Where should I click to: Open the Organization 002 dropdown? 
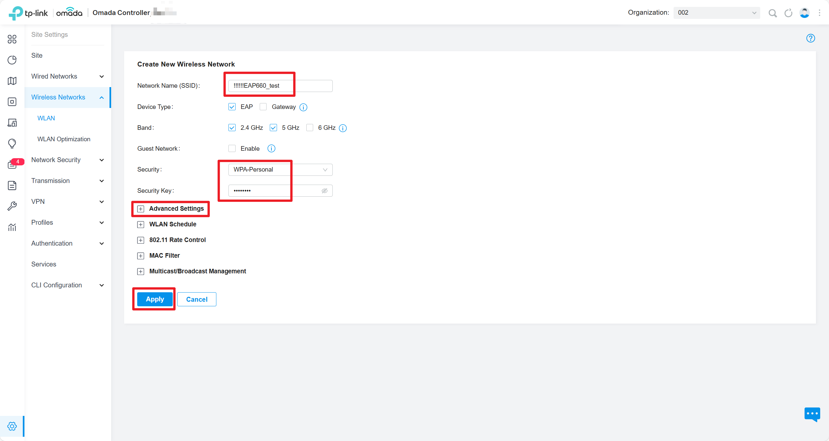click(717, 13)
